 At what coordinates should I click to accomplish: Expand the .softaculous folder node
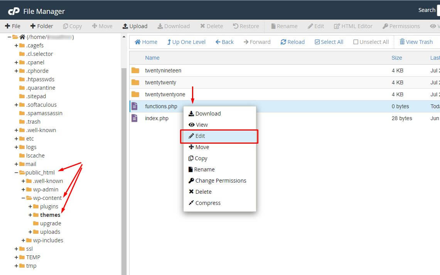[16, 105]
